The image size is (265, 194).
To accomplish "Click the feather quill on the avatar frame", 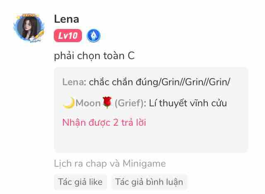I will (40, 35).
